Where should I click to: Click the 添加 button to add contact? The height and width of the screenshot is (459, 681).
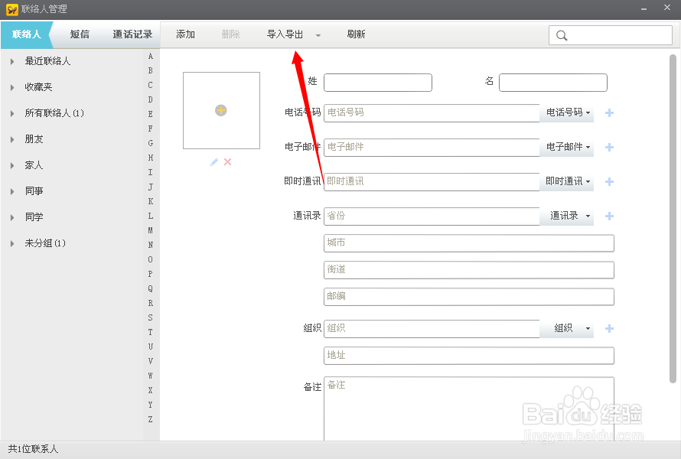tap(184, 34)
